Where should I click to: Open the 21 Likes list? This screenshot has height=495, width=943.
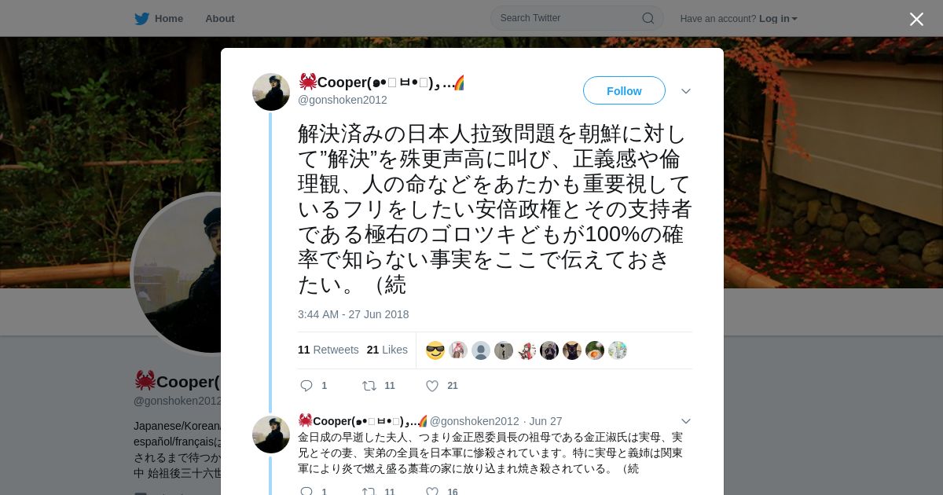click(387, 350)
